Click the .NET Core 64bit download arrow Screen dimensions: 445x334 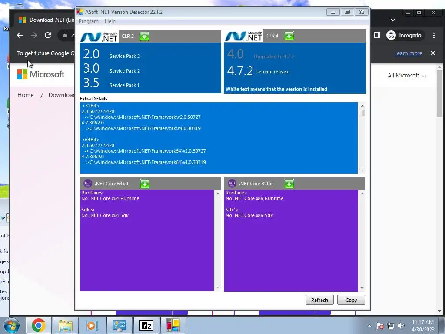pyautogui.click(x=145, y=184)
